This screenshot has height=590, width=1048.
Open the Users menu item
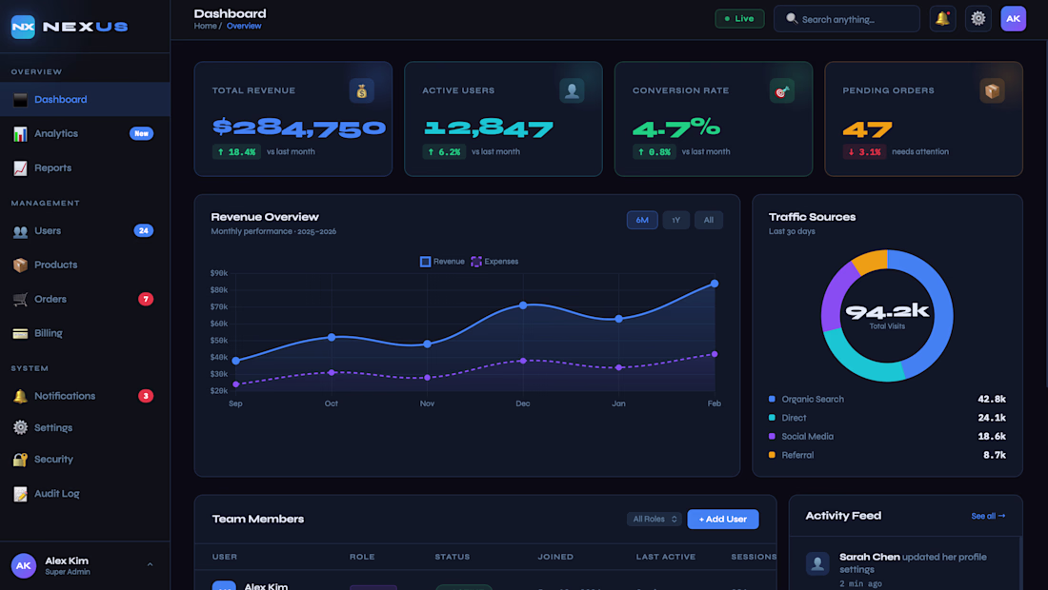point(85,231)
